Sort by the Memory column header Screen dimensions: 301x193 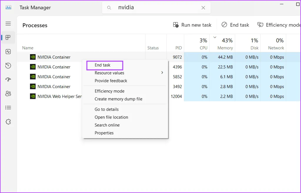click(x=225, y=44)
